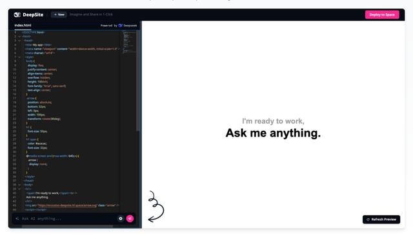Click 'display: flex;' on line 9
This screenshot has width=413, height=235.
pos(35,66)
